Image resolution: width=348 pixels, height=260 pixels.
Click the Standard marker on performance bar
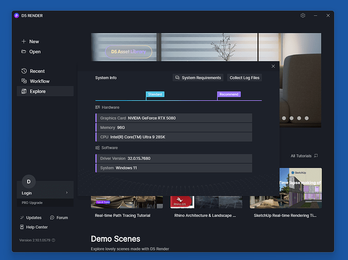[155, 94]
